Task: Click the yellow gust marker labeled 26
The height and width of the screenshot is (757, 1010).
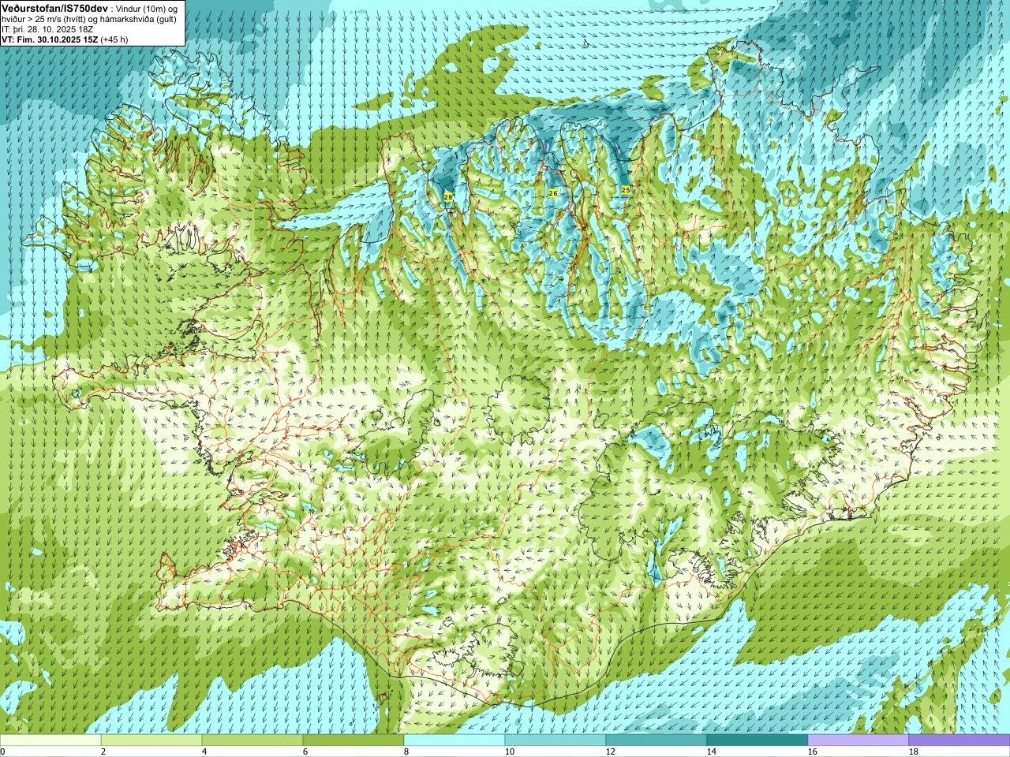Action: click(553, 193)
